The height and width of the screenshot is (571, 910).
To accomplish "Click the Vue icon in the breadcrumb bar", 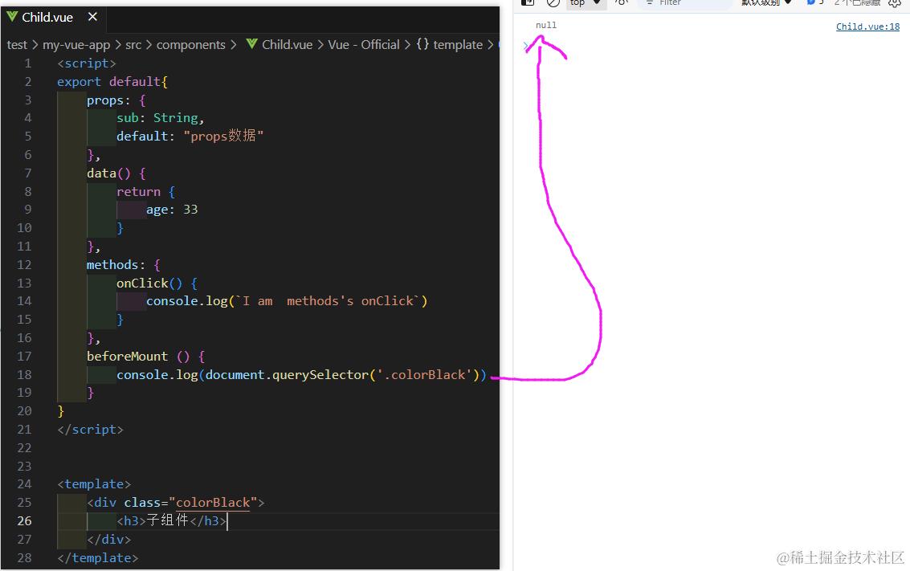I will click(x=251, y=44).
